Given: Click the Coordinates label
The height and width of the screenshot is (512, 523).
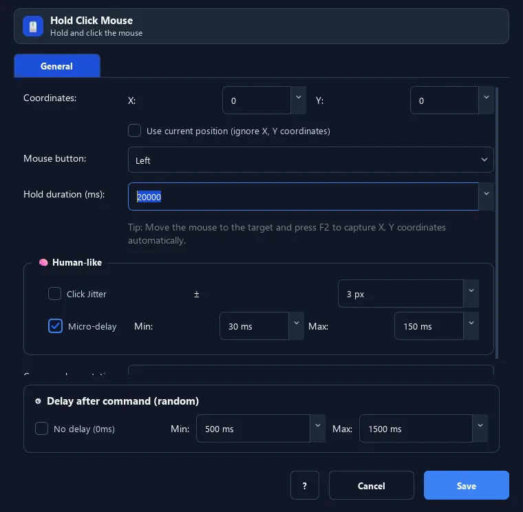Looking at the screenshot, I should tap(50, 98).
